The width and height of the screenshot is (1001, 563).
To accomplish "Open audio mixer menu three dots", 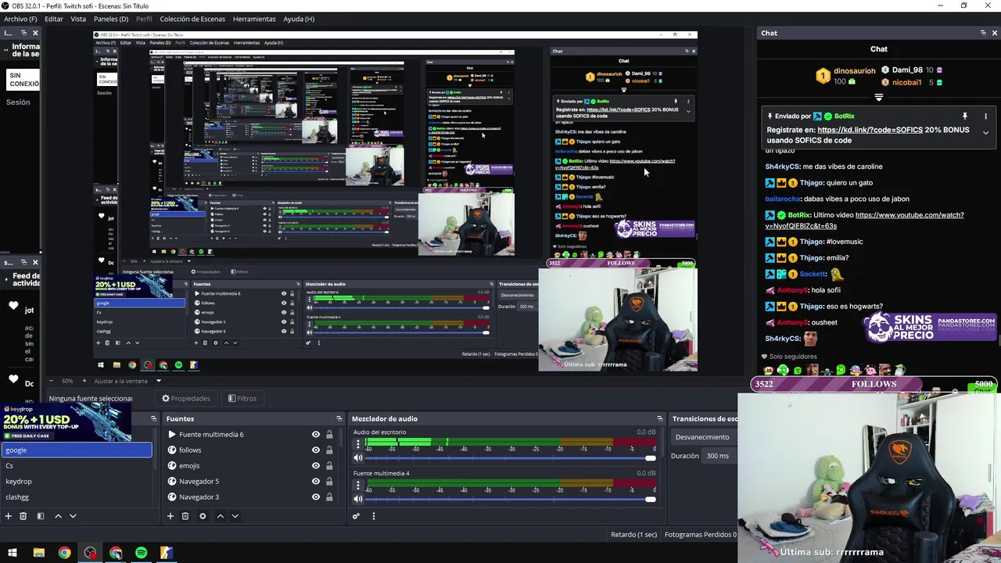I will pos(373,516).
